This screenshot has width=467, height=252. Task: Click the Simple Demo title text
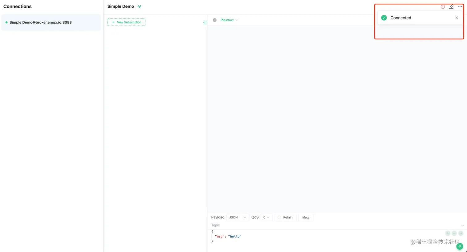click(x=121, y=6)
